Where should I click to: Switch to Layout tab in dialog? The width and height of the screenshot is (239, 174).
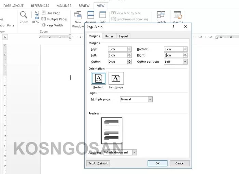tap(124, 36)
